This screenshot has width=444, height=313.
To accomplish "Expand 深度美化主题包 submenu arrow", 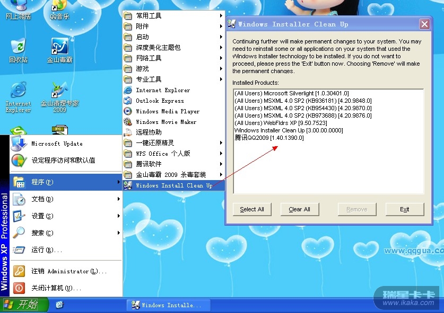I will 221,48.
